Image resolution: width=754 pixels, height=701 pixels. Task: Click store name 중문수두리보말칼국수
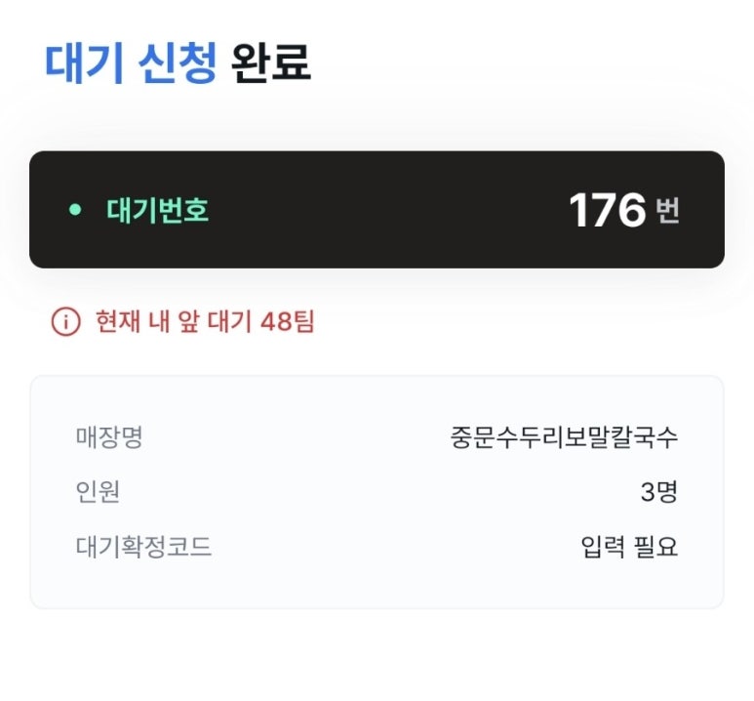click(x=564, y=436)
